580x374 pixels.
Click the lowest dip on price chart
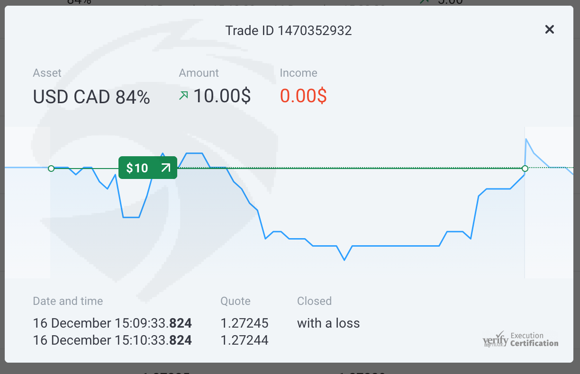(344, 259)
